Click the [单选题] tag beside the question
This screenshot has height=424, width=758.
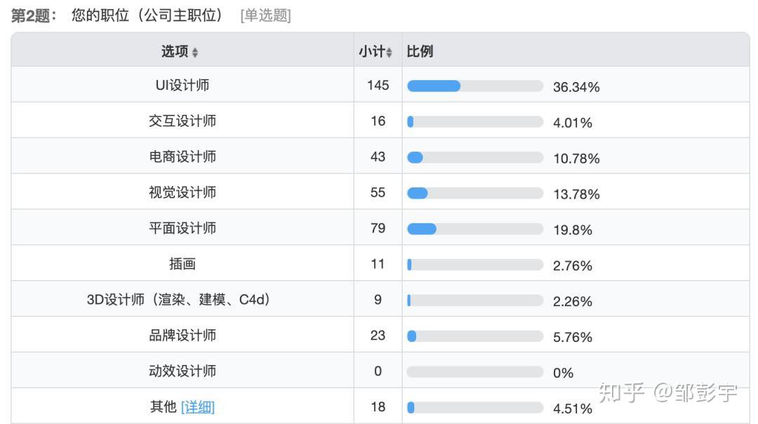[x=265, y=15]
